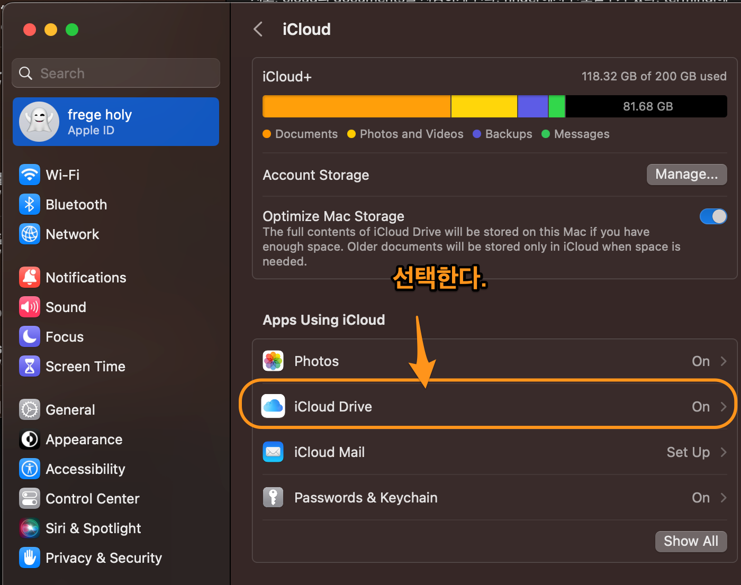The height and width of the screenshot is (585, 741).
Task: Open General settings from sidebar
Action: pos(29,409)
